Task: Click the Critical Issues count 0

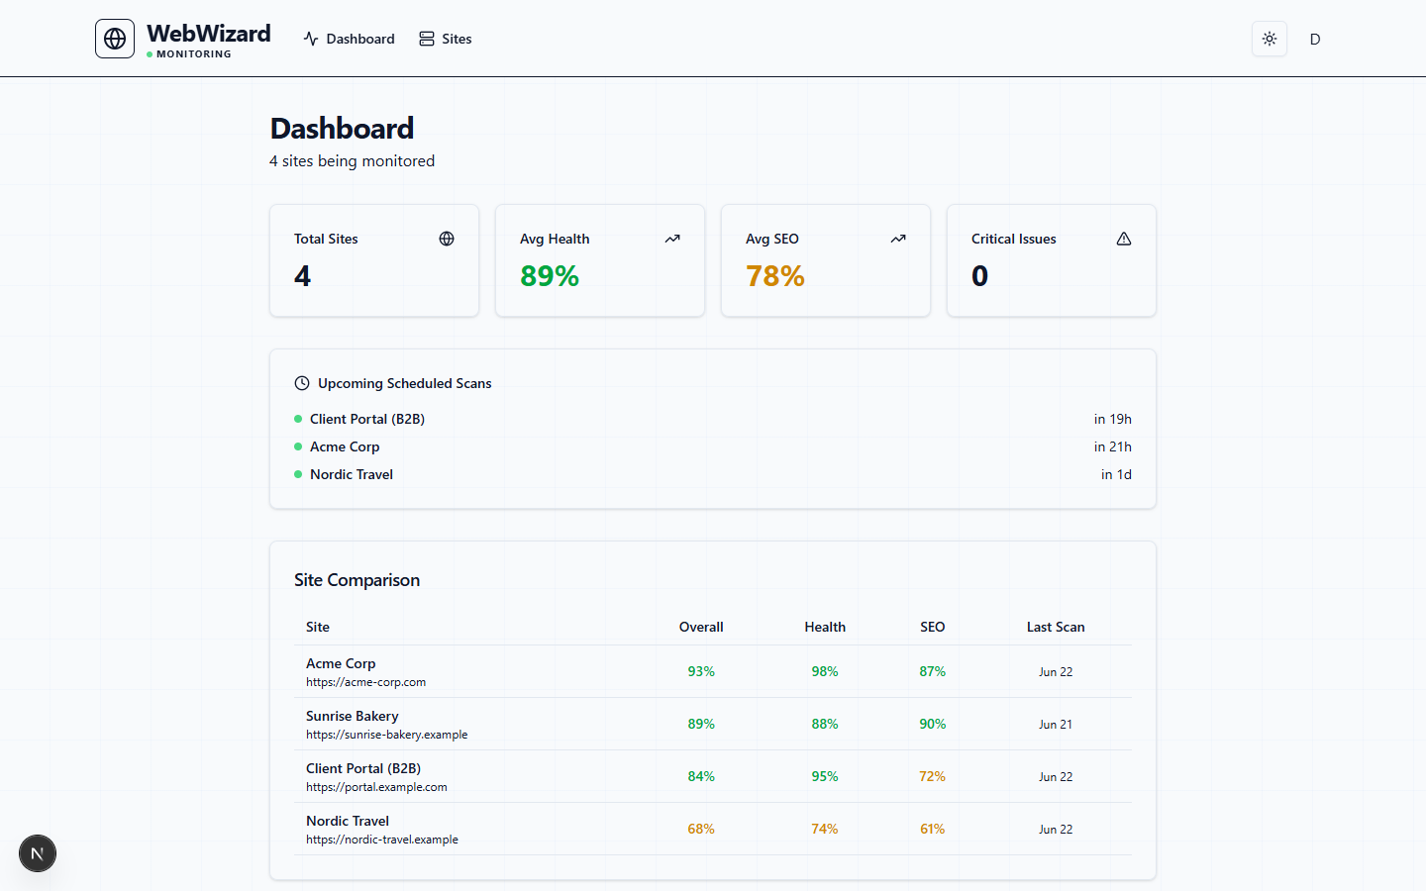Action: (x=979, y=276)
